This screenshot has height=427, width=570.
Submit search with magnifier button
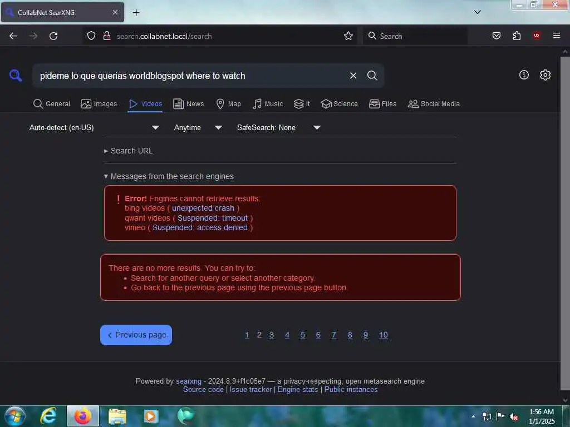coord(372,76)
